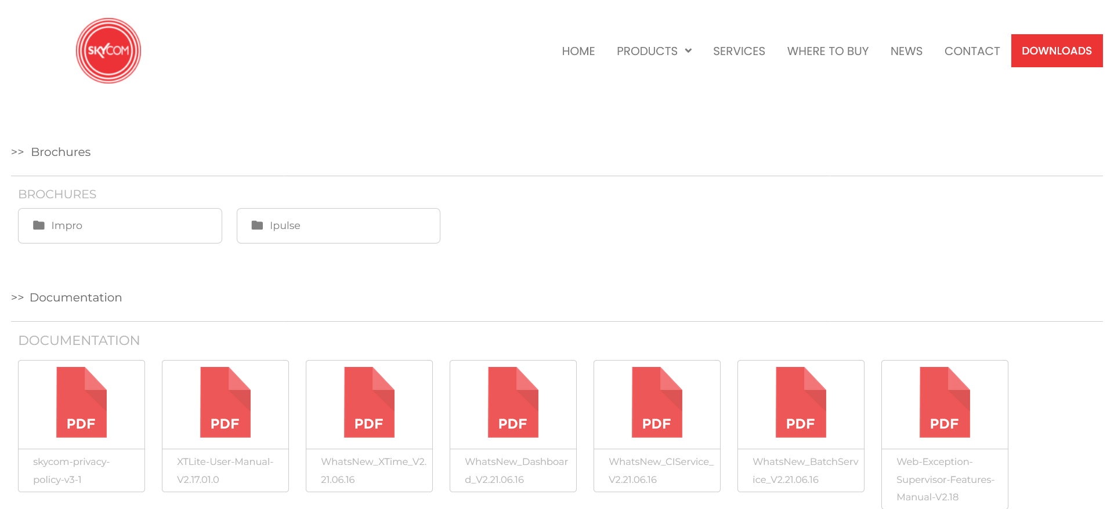Open the Impro brochures folder

click(x=120, y=226)
